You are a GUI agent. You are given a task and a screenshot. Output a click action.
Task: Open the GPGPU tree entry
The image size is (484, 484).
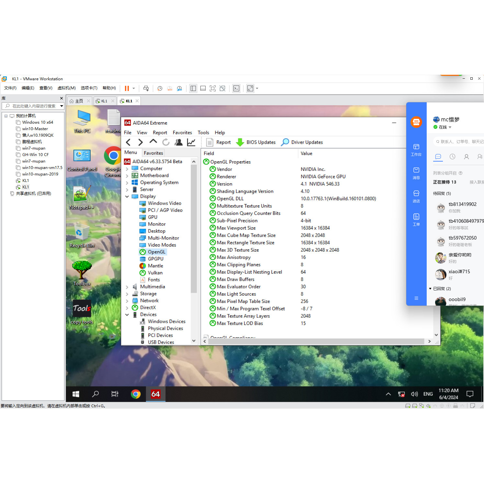pos(152,259)
